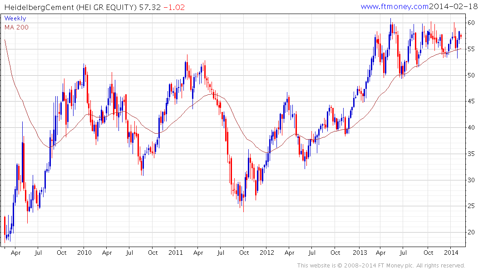Click the 60 price axis label
The image size is (488, 272).
[x=471, y=23]
